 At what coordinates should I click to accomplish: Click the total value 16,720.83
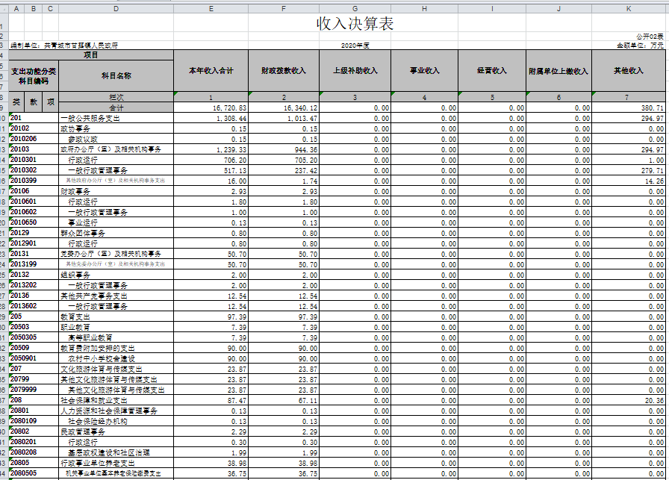coord(211,108)
